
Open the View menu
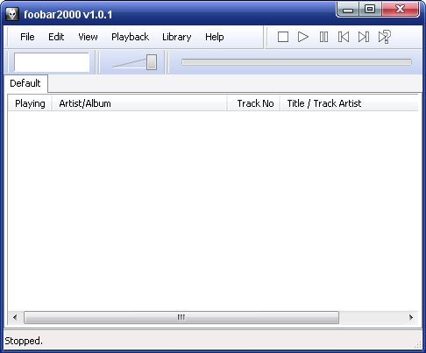88,37
